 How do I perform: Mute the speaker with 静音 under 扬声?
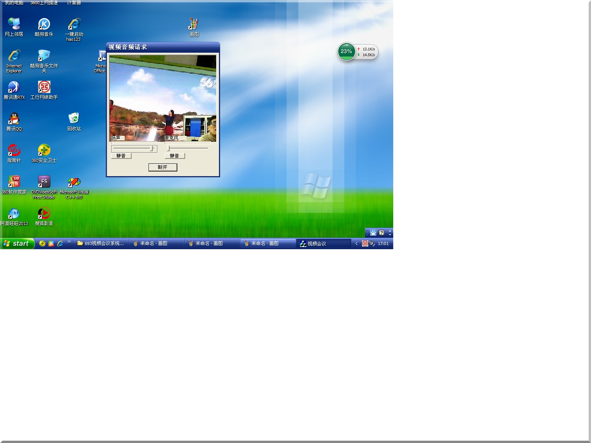point(121,156)
